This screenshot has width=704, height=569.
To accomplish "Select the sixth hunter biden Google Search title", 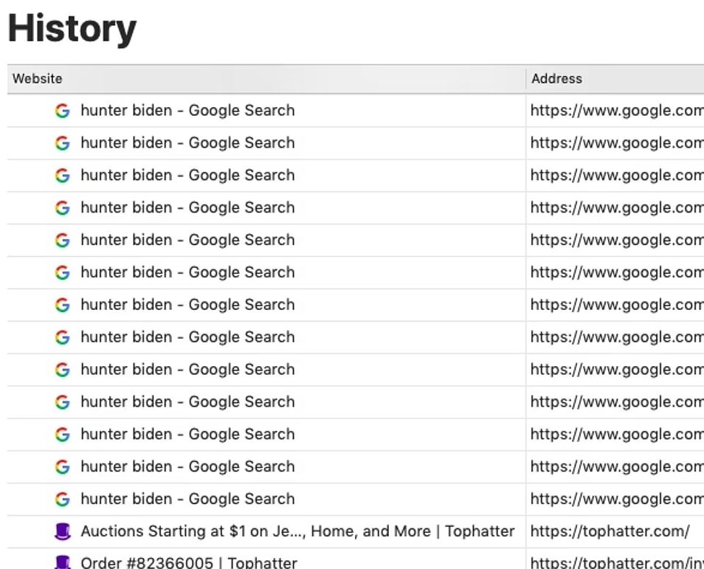I will 187,272.
